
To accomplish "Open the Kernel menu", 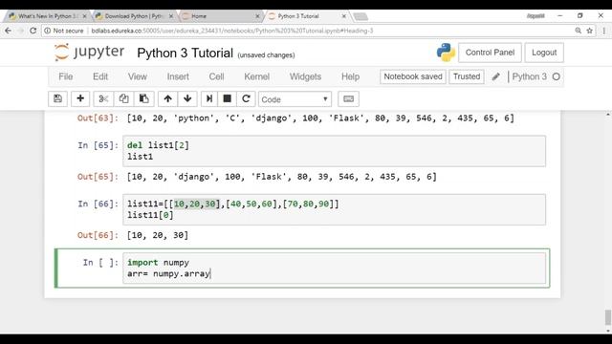I will [x=257, y=76].
